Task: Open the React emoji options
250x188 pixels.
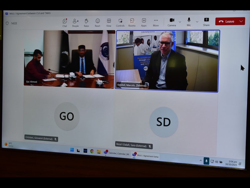Action: click(x=97, y=22)
